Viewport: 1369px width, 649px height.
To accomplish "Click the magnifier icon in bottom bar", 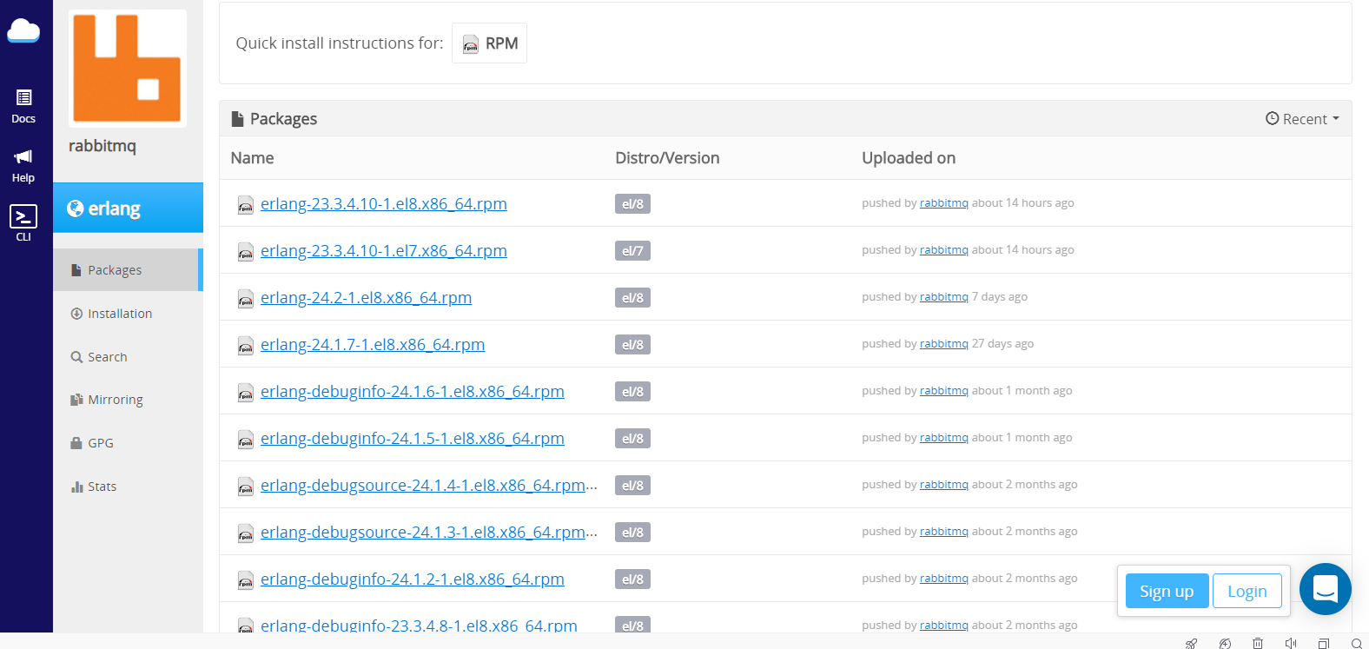I will click(1357, 643).
